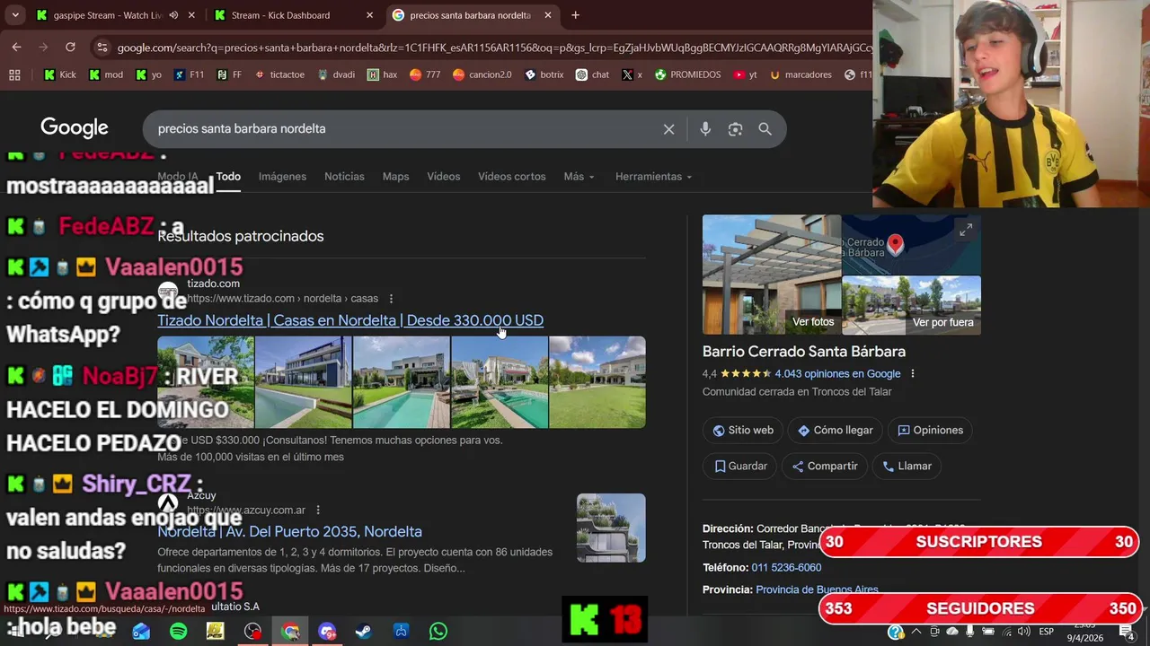Open the Ver por fuera street view thumbnail
1150x646 pixels.
(x=912, y=305)
